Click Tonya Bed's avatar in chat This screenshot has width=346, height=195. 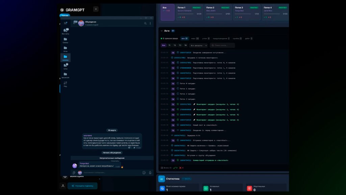tap(75, 165)
